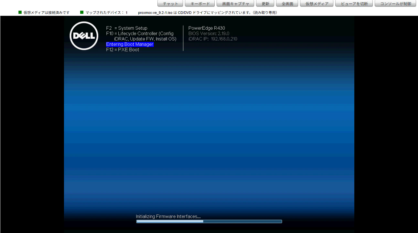Screen dimensions: 418x233
Task: Open コンソールが制御 console control button
Action: (x=395, y=4)
